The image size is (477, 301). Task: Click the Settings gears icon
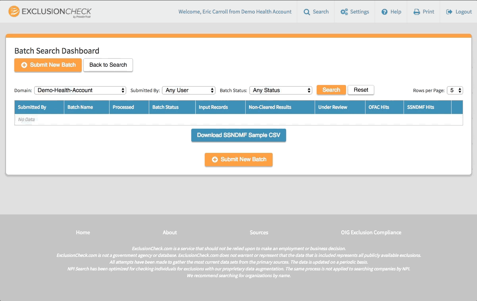[344, 12]
